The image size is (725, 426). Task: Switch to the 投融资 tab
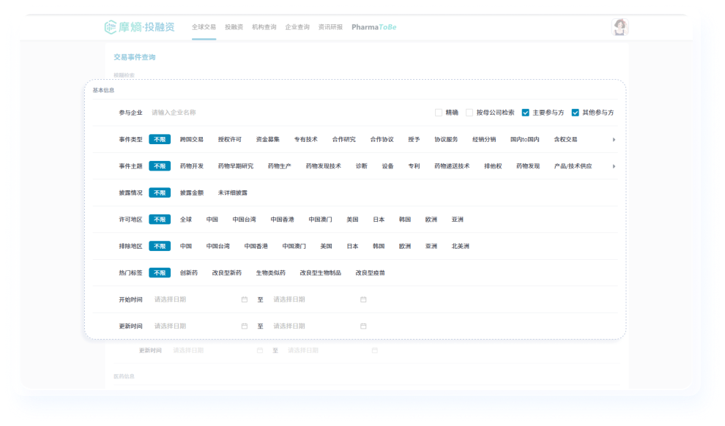point(234,27)
